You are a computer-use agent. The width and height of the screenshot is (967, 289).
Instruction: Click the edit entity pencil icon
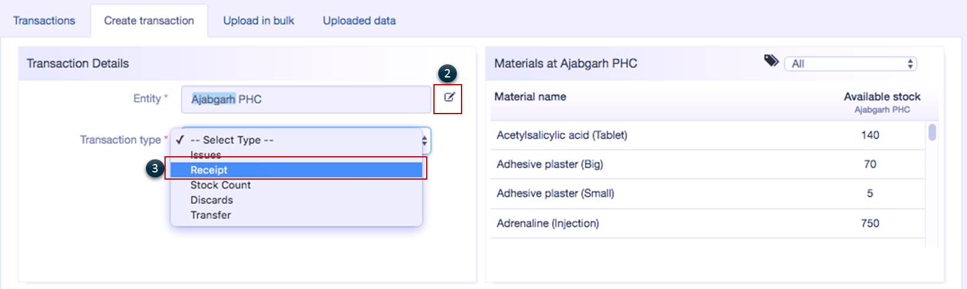coord(449,97)
